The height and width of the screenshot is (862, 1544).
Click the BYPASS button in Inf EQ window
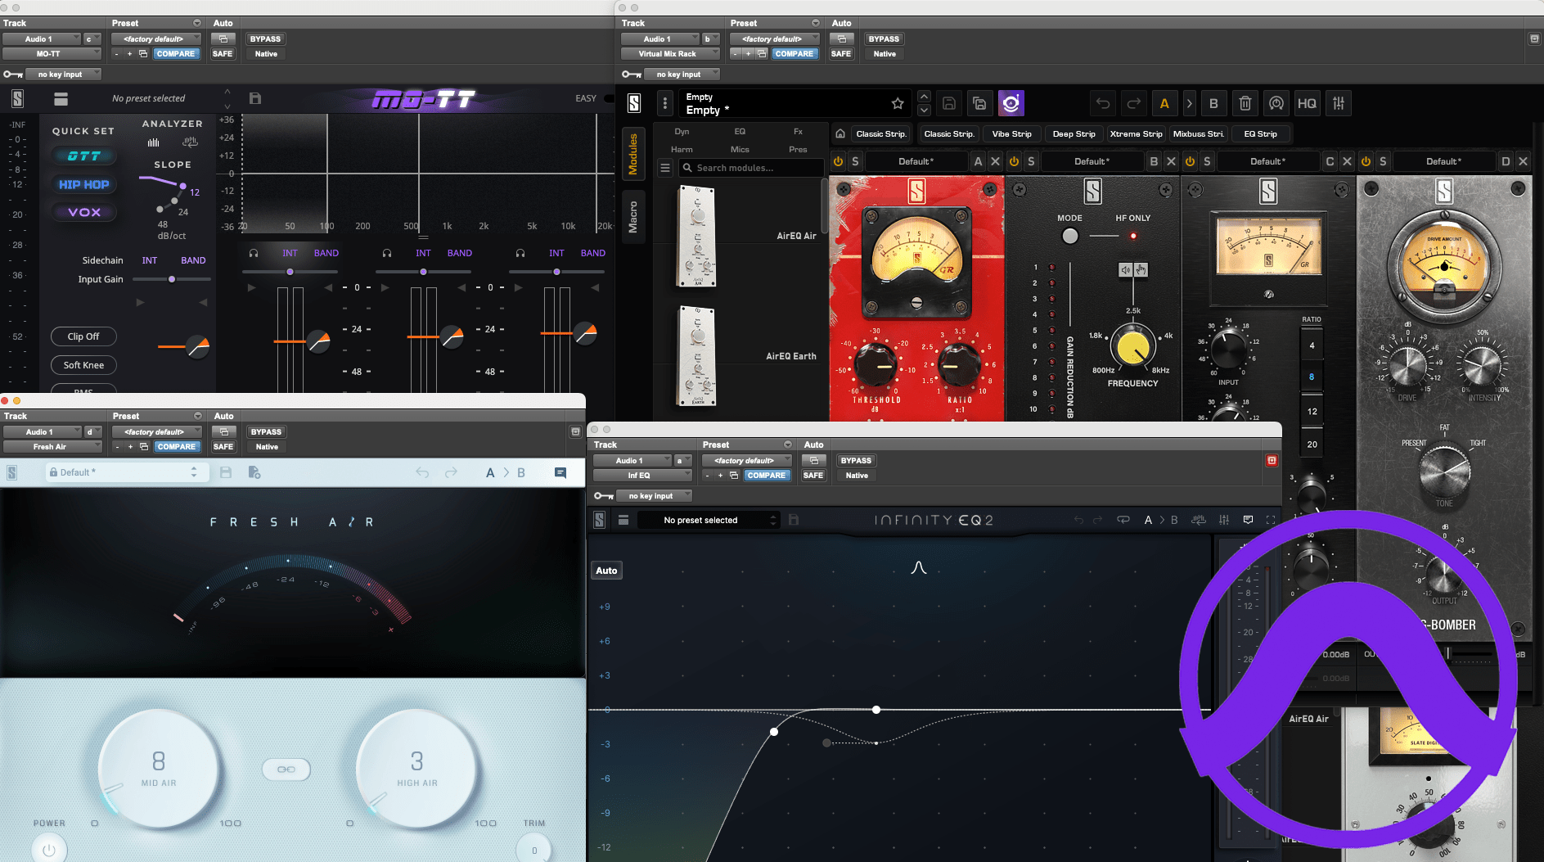coord(856,461)
